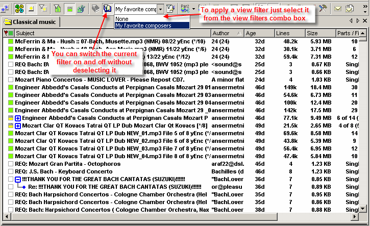Click the edit view filters icon beside combo box
The image size is (370, 226).
click(171, 9)
